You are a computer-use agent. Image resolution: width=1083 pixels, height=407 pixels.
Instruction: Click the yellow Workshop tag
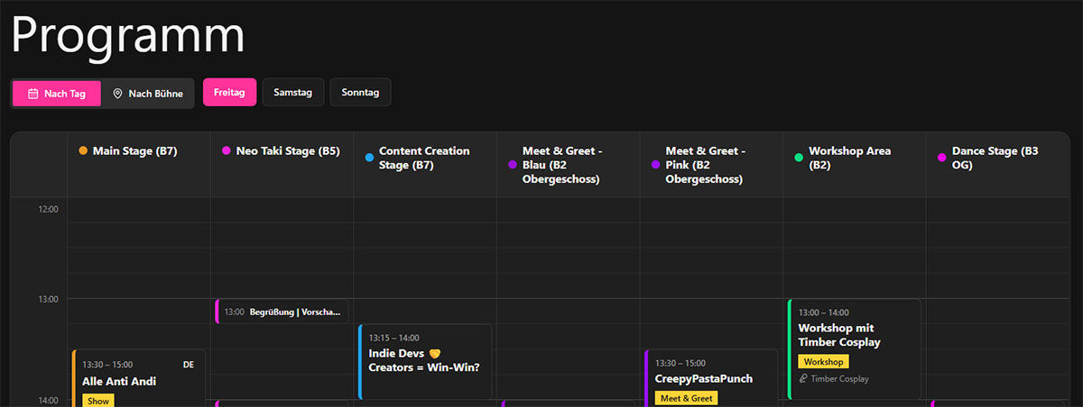823,361
